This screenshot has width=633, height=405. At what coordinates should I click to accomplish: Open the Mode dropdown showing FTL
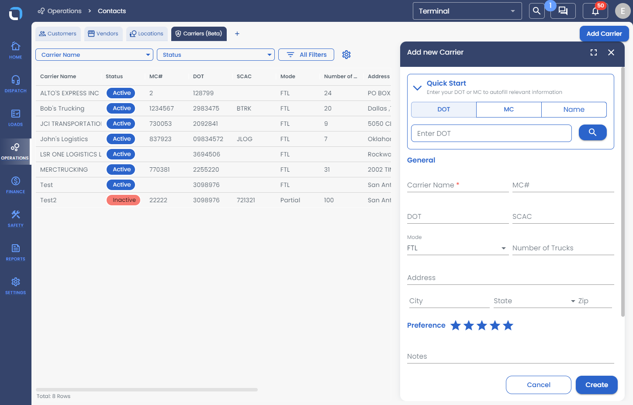(457, 248)
